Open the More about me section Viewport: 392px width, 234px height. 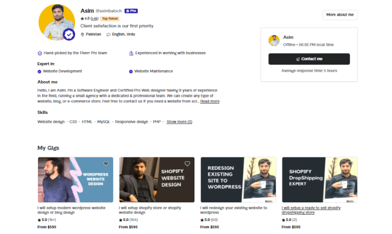340,15
